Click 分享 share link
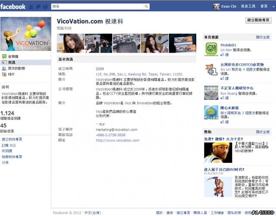276x216 pixels. point(5,162)
